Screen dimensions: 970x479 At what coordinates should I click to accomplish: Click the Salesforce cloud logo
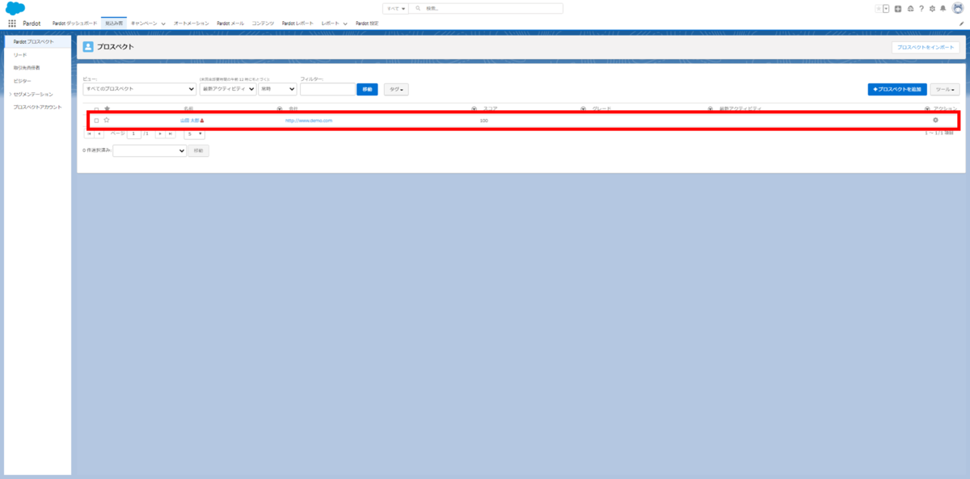pyautogui.click(x=15, y=8)
